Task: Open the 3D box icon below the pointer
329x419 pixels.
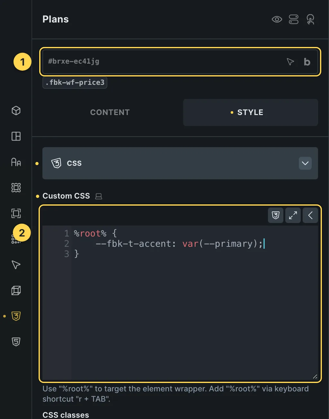Action: (x=16, y=290)
